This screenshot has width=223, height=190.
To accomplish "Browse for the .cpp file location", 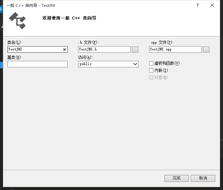I will (206, 49).
